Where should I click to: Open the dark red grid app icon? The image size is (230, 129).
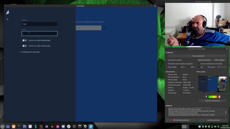click(x=41, y=126)
